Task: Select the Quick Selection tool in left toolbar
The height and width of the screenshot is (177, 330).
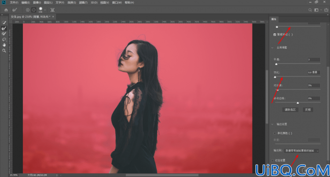Action: tap(4, 23)
